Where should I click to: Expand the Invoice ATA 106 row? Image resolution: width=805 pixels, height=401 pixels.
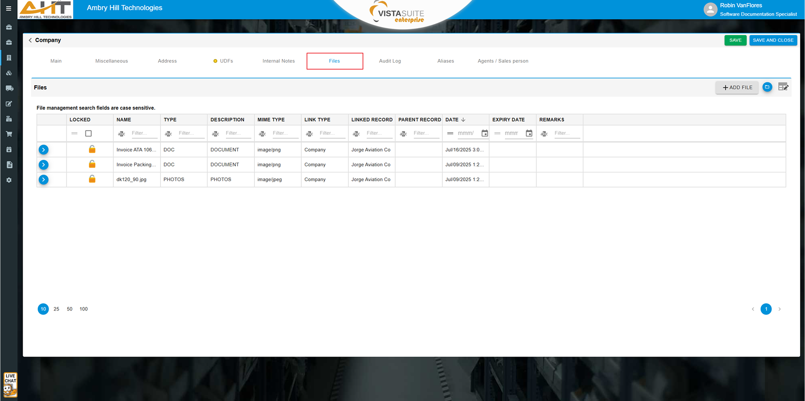pyautogui.click(x=44, y=150)
